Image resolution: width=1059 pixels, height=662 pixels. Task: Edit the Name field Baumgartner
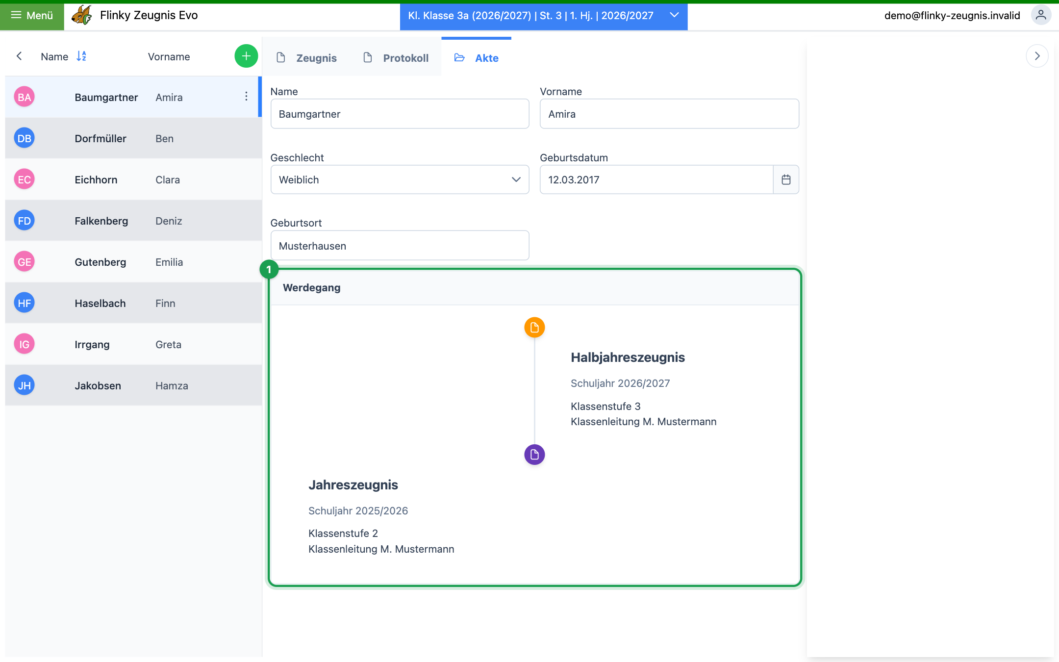400,114
